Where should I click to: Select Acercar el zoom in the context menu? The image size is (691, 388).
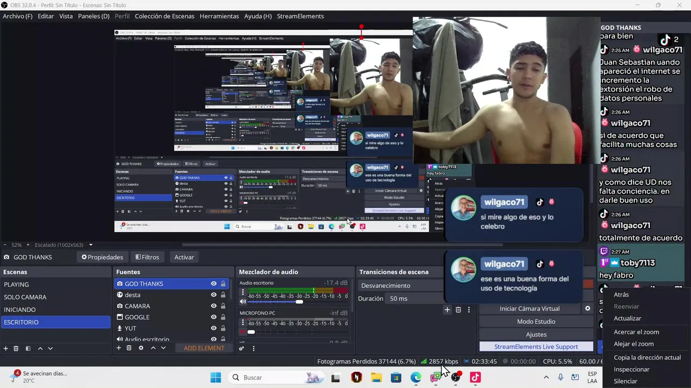[636, 332]
